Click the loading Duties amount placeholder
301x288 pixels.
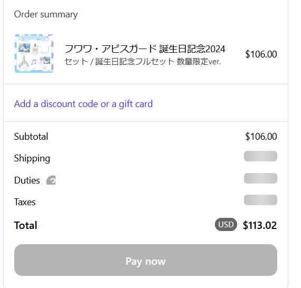pyautogui.click(x=260, y=178)
